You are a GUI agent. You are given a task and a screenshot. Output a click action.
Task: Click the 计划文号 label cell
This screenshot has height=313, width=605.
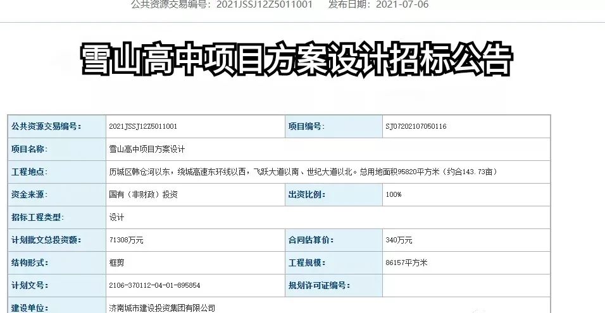pos(57,285)
